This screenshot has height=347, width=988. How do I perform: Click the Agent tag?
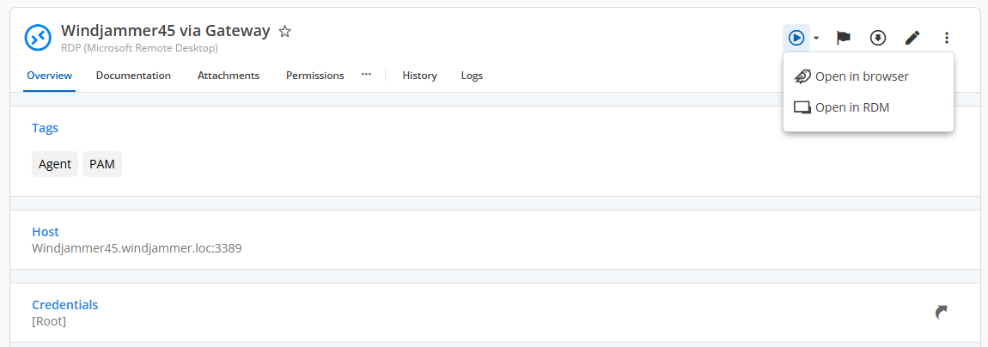[x=55, y=164]
